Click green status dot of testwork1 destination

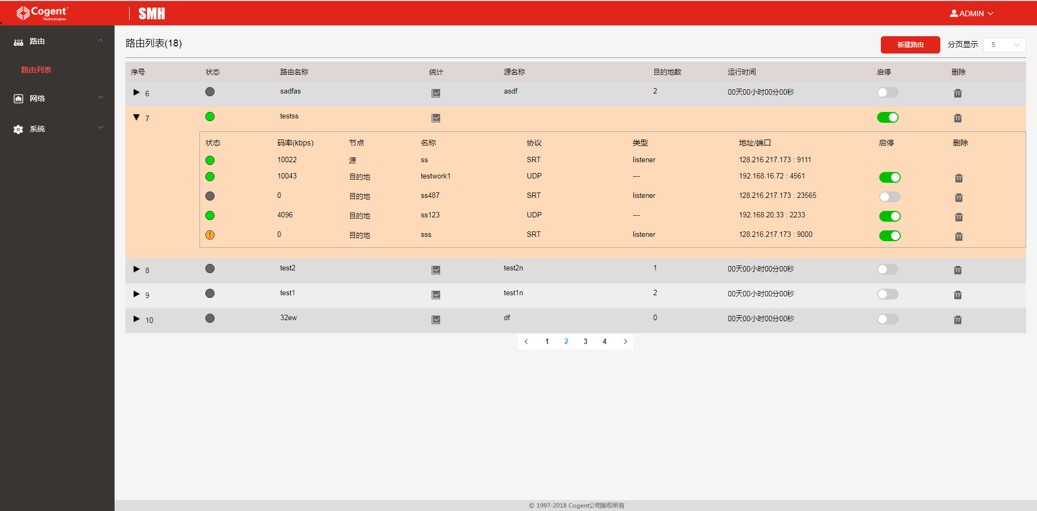(x=210, y=176)
